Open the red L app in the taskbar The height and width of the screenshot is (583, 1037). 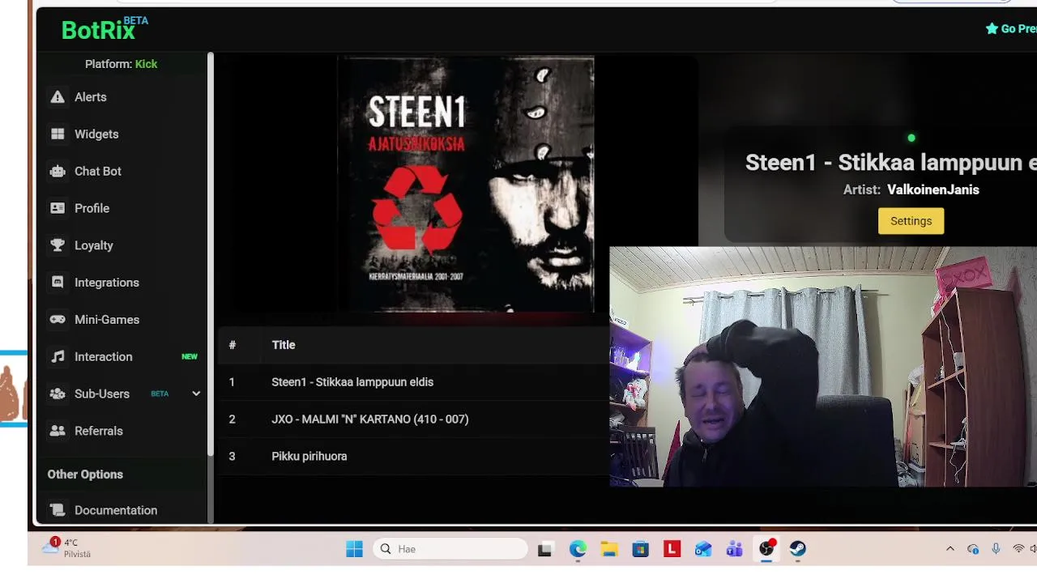(672, 550)
